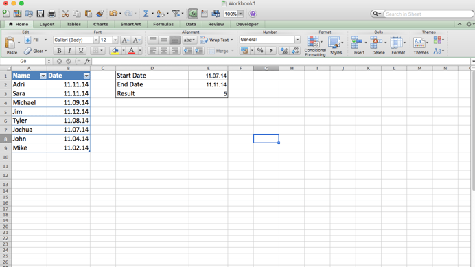Screen dimensions: 475x267
Task: Open the Review tab
Action: coord(216,24)
